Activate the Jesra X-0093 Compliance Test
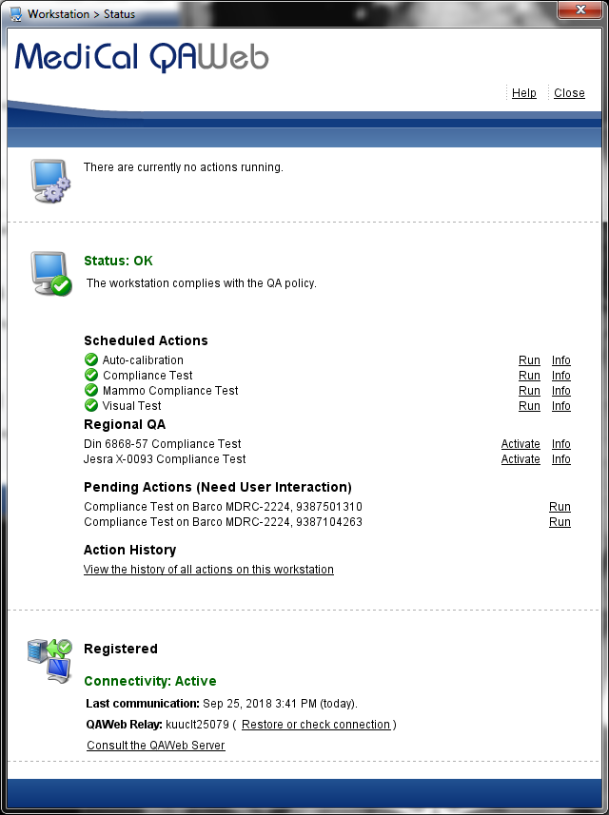The width and height of the screenshot is (609, 815). coord(521,459)
